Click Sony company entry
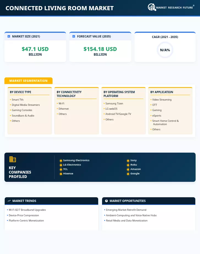200x254 pixels. (x=133, y=160)
